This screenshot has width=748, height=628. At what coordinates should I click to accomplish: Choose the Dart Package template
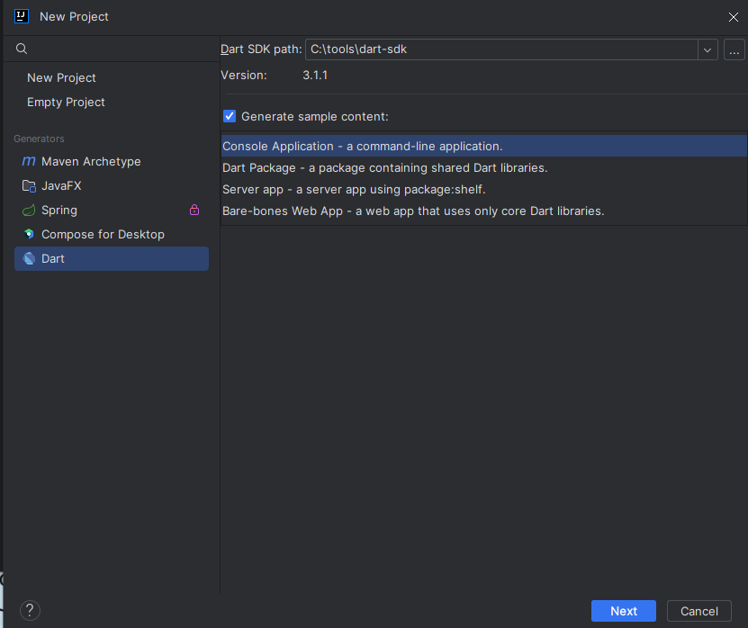click(x=384, y=167)
